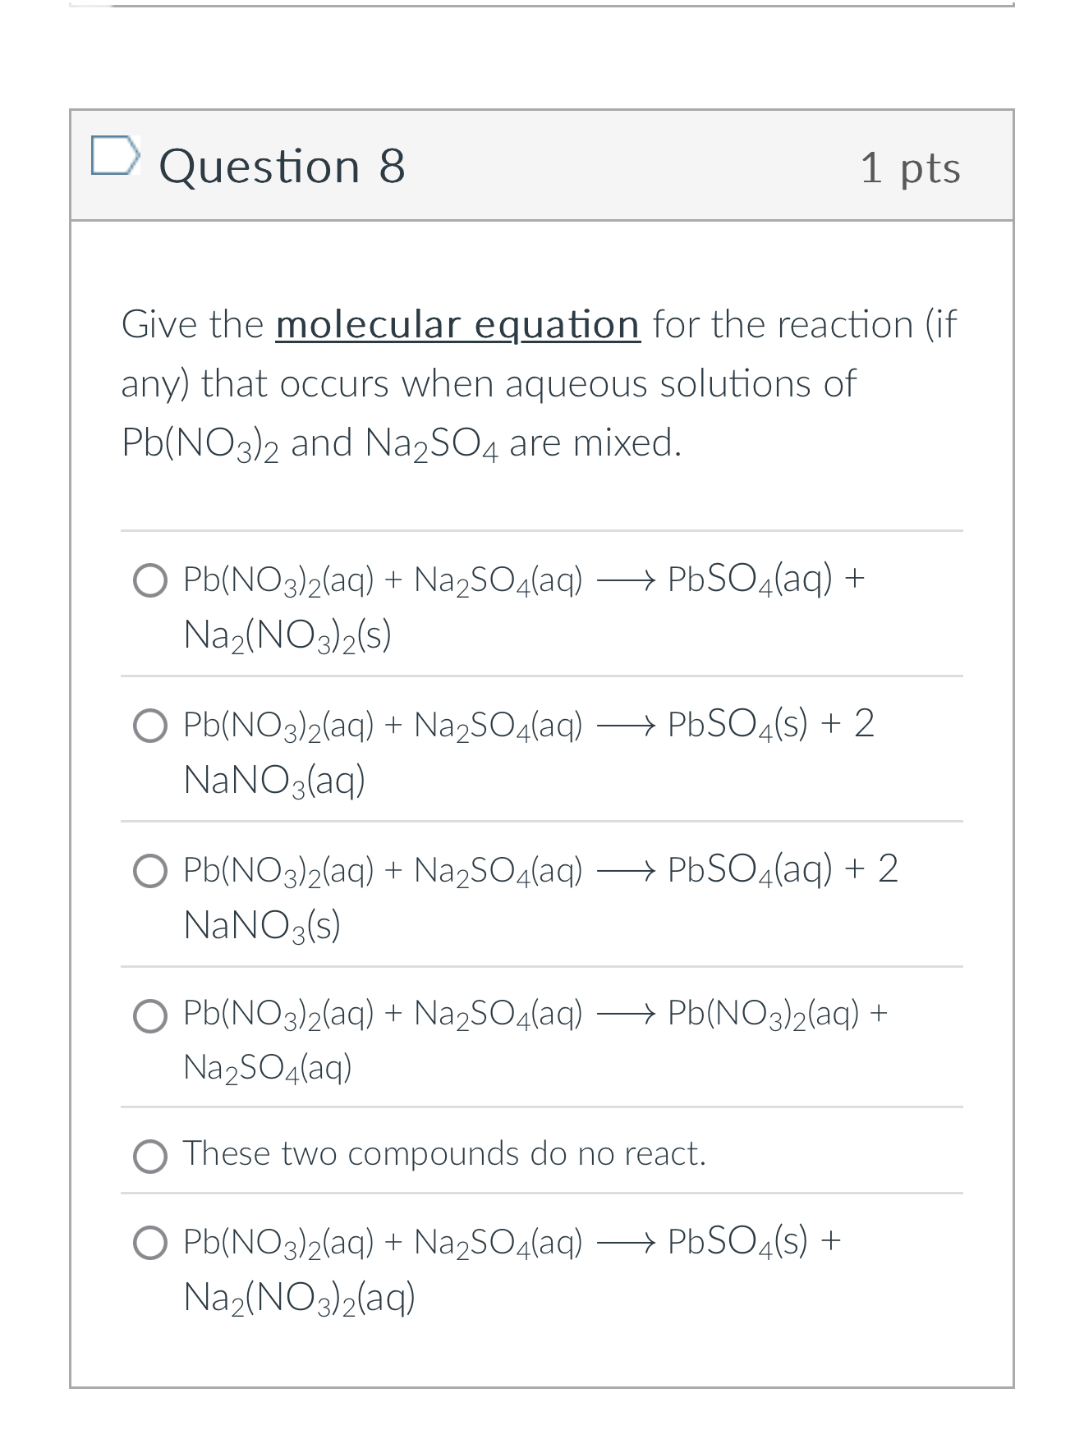Screen dimensions: 1084x1448
Task: Click the NaNO3(s) answer text
Action: click(x=262, y=926)
